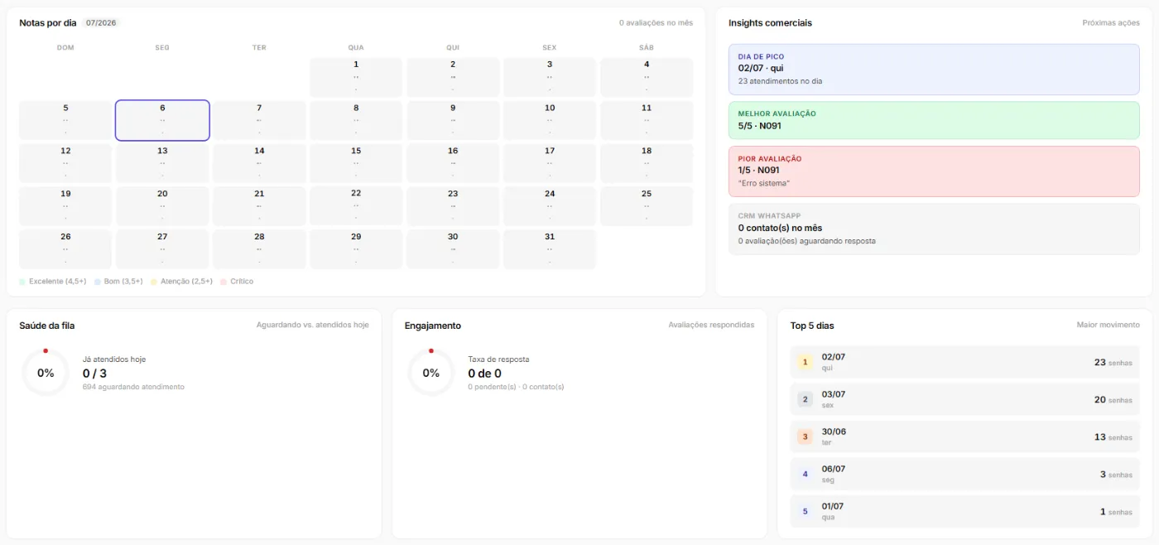Click the "0 avaliações no mês" text
Image resolution: width=1159 pixels, height=545 pixels.
[x=656, y=23]
